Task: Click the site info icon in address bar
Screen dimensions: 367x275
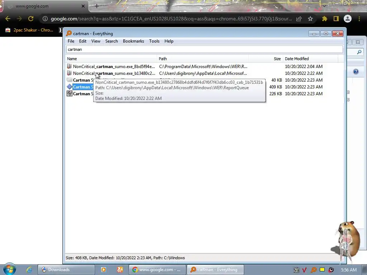Action: click(x=45, y=19)
